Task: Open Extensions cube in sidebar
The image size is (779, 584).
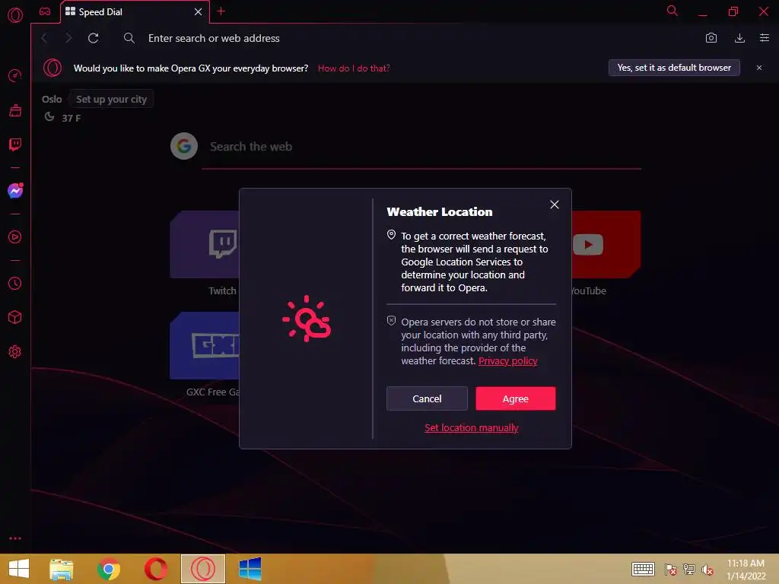Action: click(x=15, y=317)
